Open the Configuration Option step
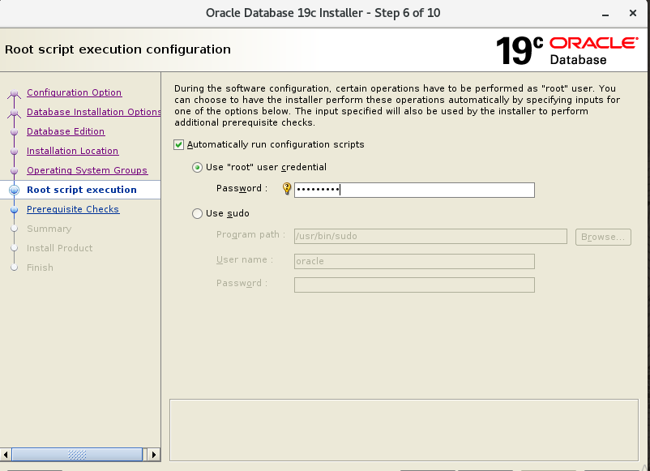The image size is (650, 471). click(x=75, y=92)
